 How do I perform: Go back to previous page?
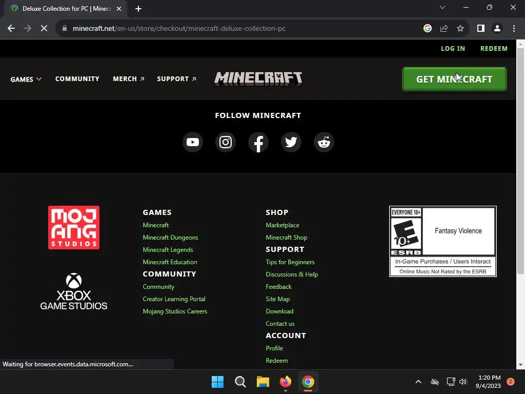(11, 29)
